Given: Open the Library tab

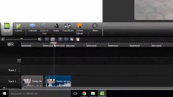Looking at the screenshot, I should tap(19, 28).
